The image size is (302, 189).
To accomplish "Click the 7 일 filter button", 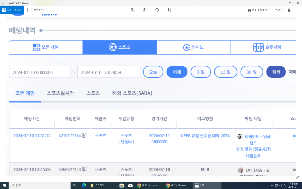I will coord(201,72).
